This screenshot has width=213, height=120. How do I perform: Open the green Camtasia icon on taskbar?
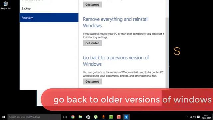click(x=111, y=117)
